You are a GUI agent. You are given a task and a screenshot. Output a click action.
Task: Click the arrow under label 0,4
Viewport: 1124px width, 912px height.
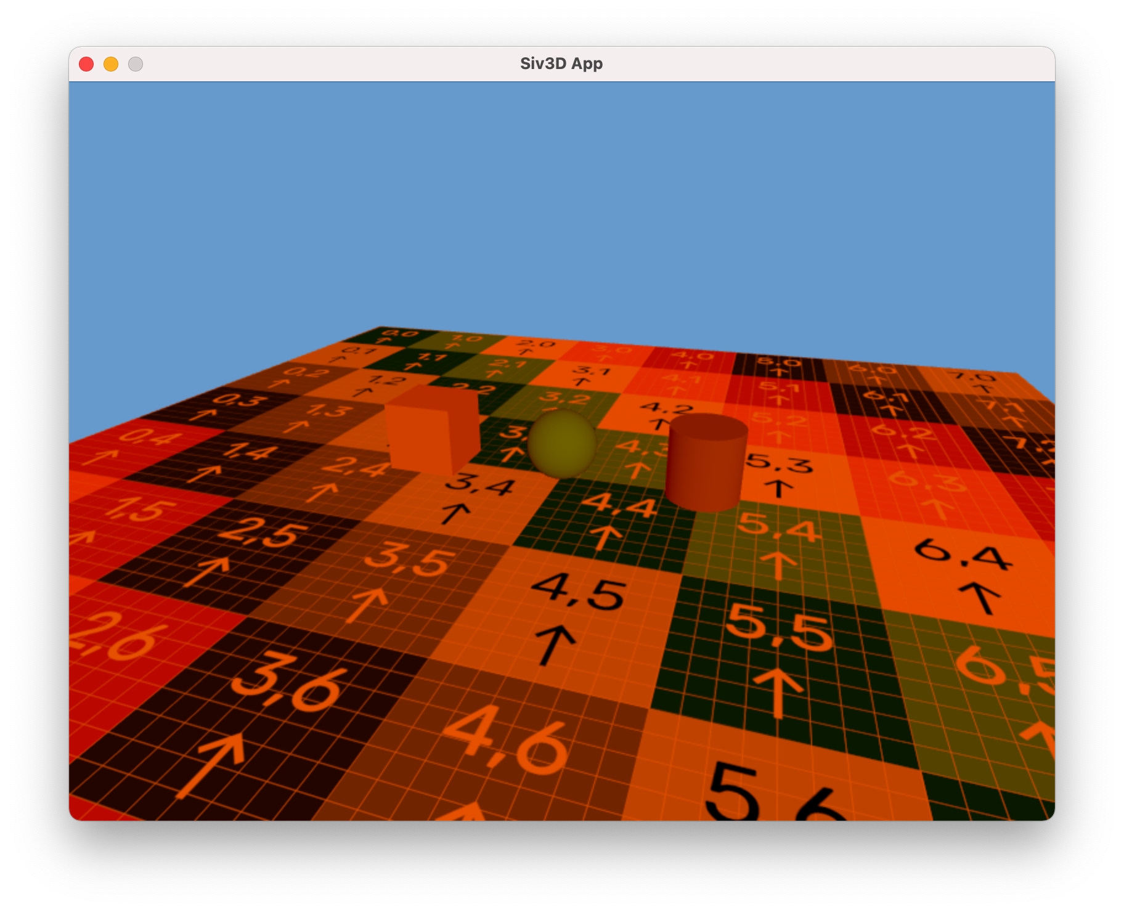[100, 457]
